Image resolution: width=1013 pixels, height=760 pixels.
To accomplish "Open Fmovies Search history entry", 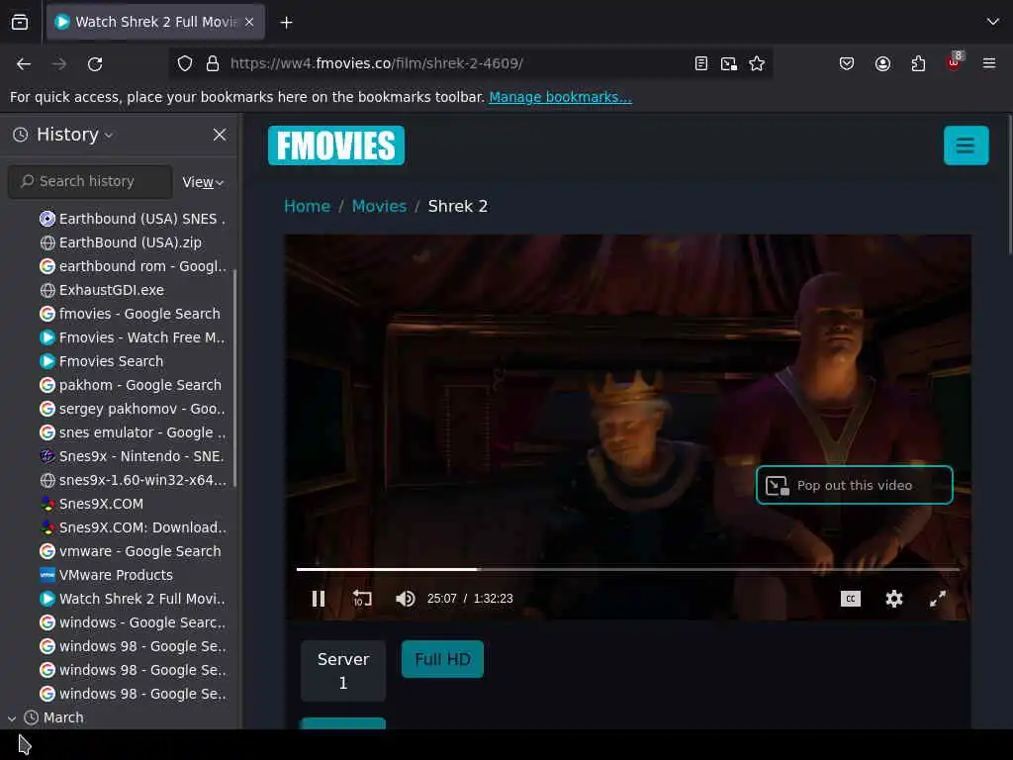I will click(x=102, y=361).
